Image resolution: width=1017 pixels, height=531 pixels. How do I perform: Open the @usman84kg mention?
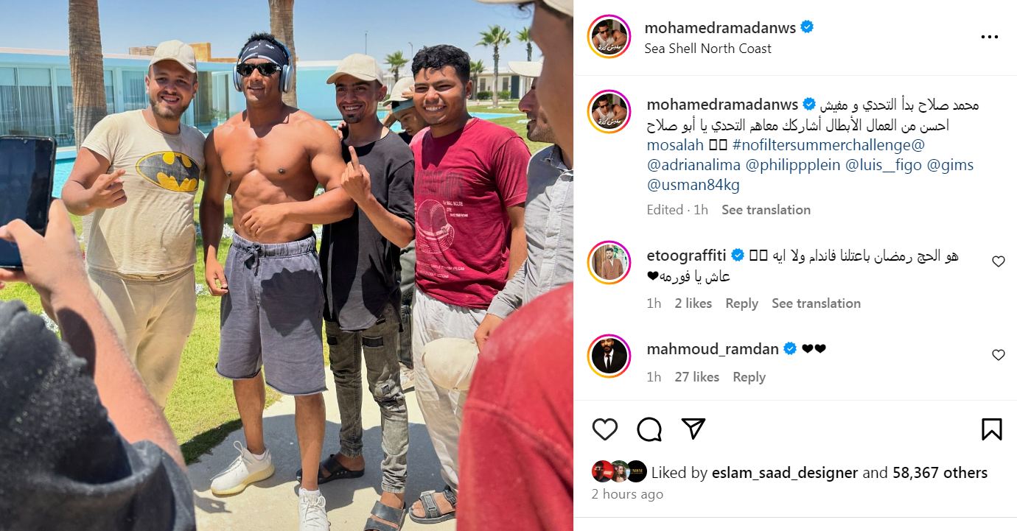pos(693,185)
